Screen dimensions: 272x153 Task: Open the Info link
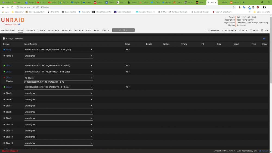point(254,30)
